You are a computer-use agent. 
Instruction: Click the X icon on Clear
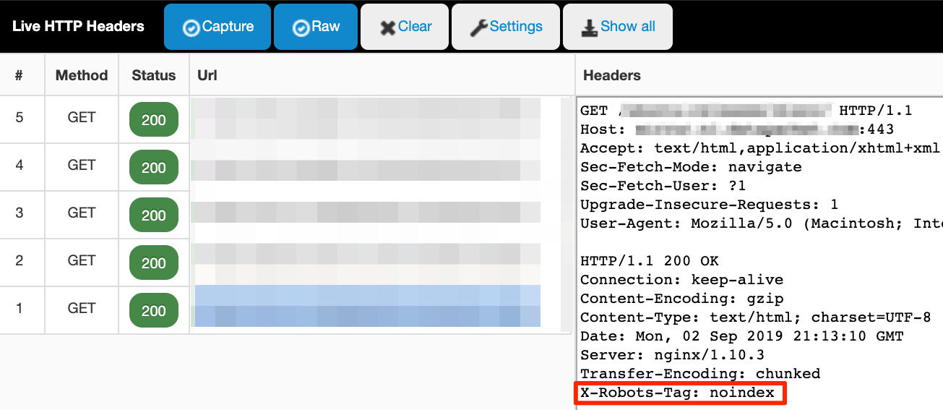(387, 27)
